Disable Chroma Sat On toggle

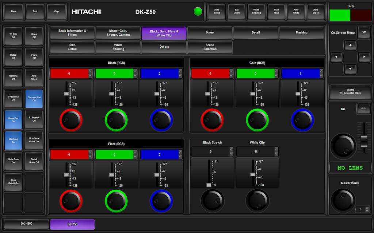click(34, 99)
